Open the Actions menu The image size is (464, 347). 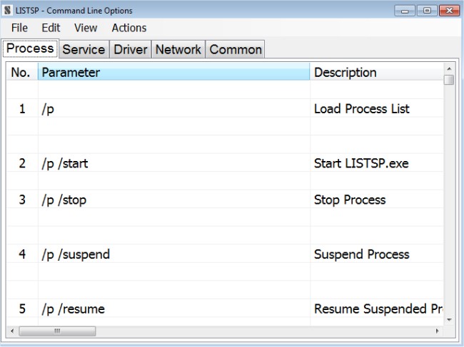tap(129, 28)
